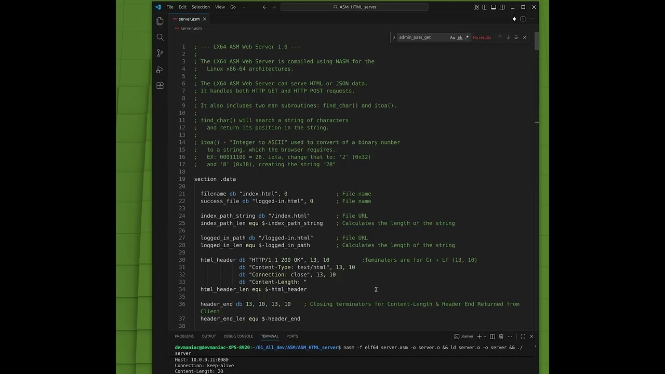Image resolution: width=665 pixels, height=374 pixels.
Task: Toggle the secondary side bar layout icon
Action: pyautogui.click(x=502, y=7)
